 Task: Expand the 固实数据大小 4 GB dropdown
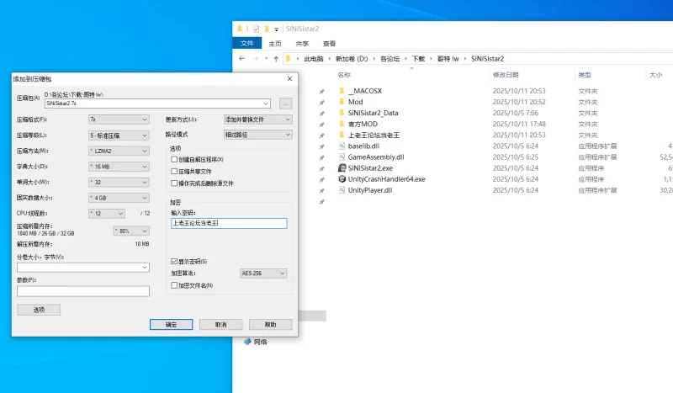119,198
